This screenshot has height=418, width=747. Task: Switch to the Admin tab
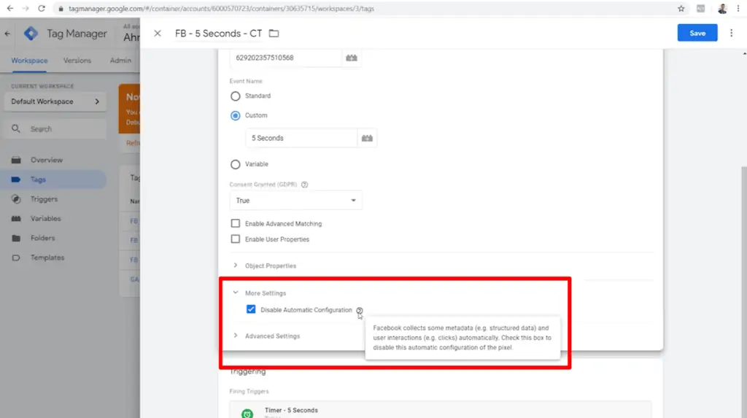click(120, 61)
